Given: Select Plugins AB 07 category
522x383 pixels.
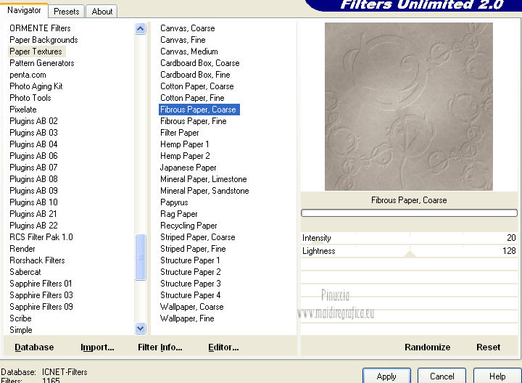Looking at the screenshot, I should point(33,167).
